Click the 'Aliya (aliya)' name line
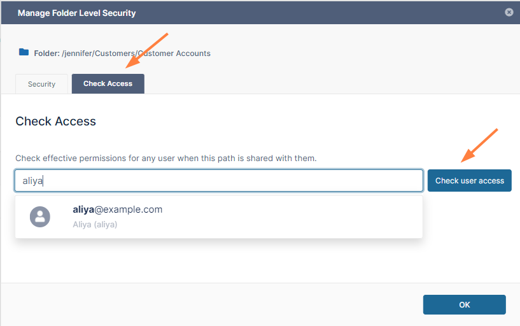 tap(95, 224)
